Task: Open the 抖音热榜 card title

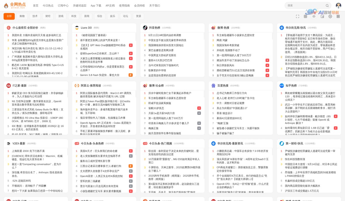Action: [x=155, y=28]
